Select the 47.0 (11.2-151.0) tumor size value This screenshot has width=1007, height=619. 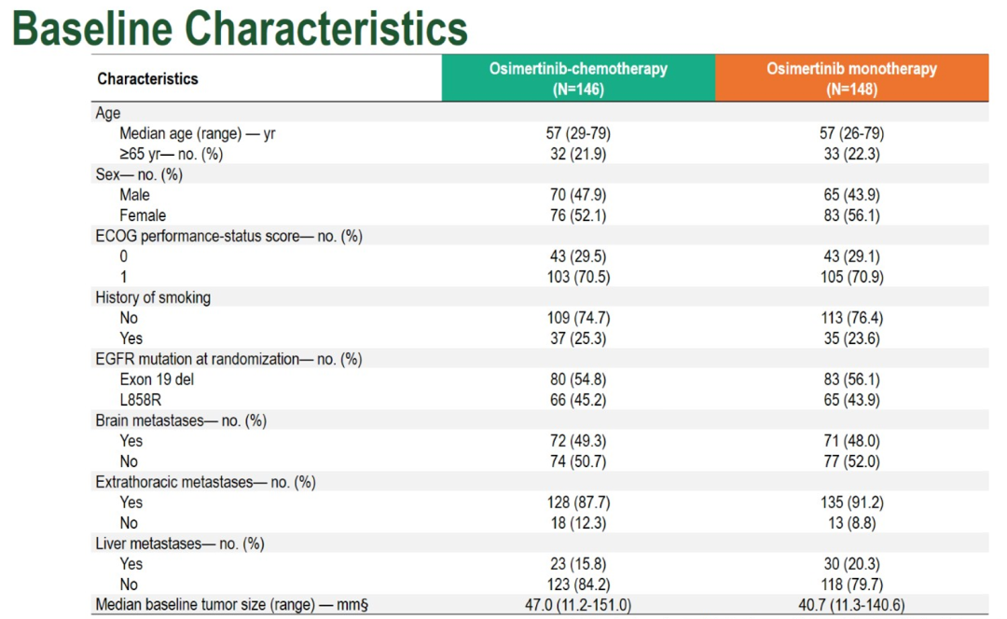[578, 605]
